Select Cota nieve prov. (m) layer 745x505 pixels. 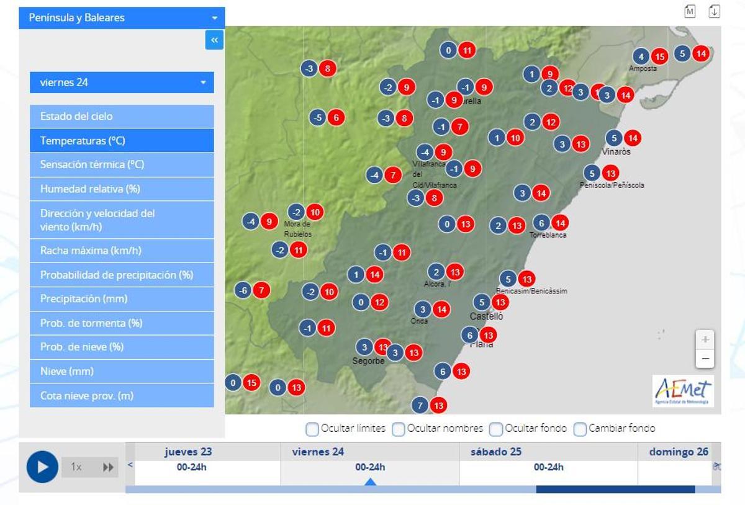click(122, 396)
